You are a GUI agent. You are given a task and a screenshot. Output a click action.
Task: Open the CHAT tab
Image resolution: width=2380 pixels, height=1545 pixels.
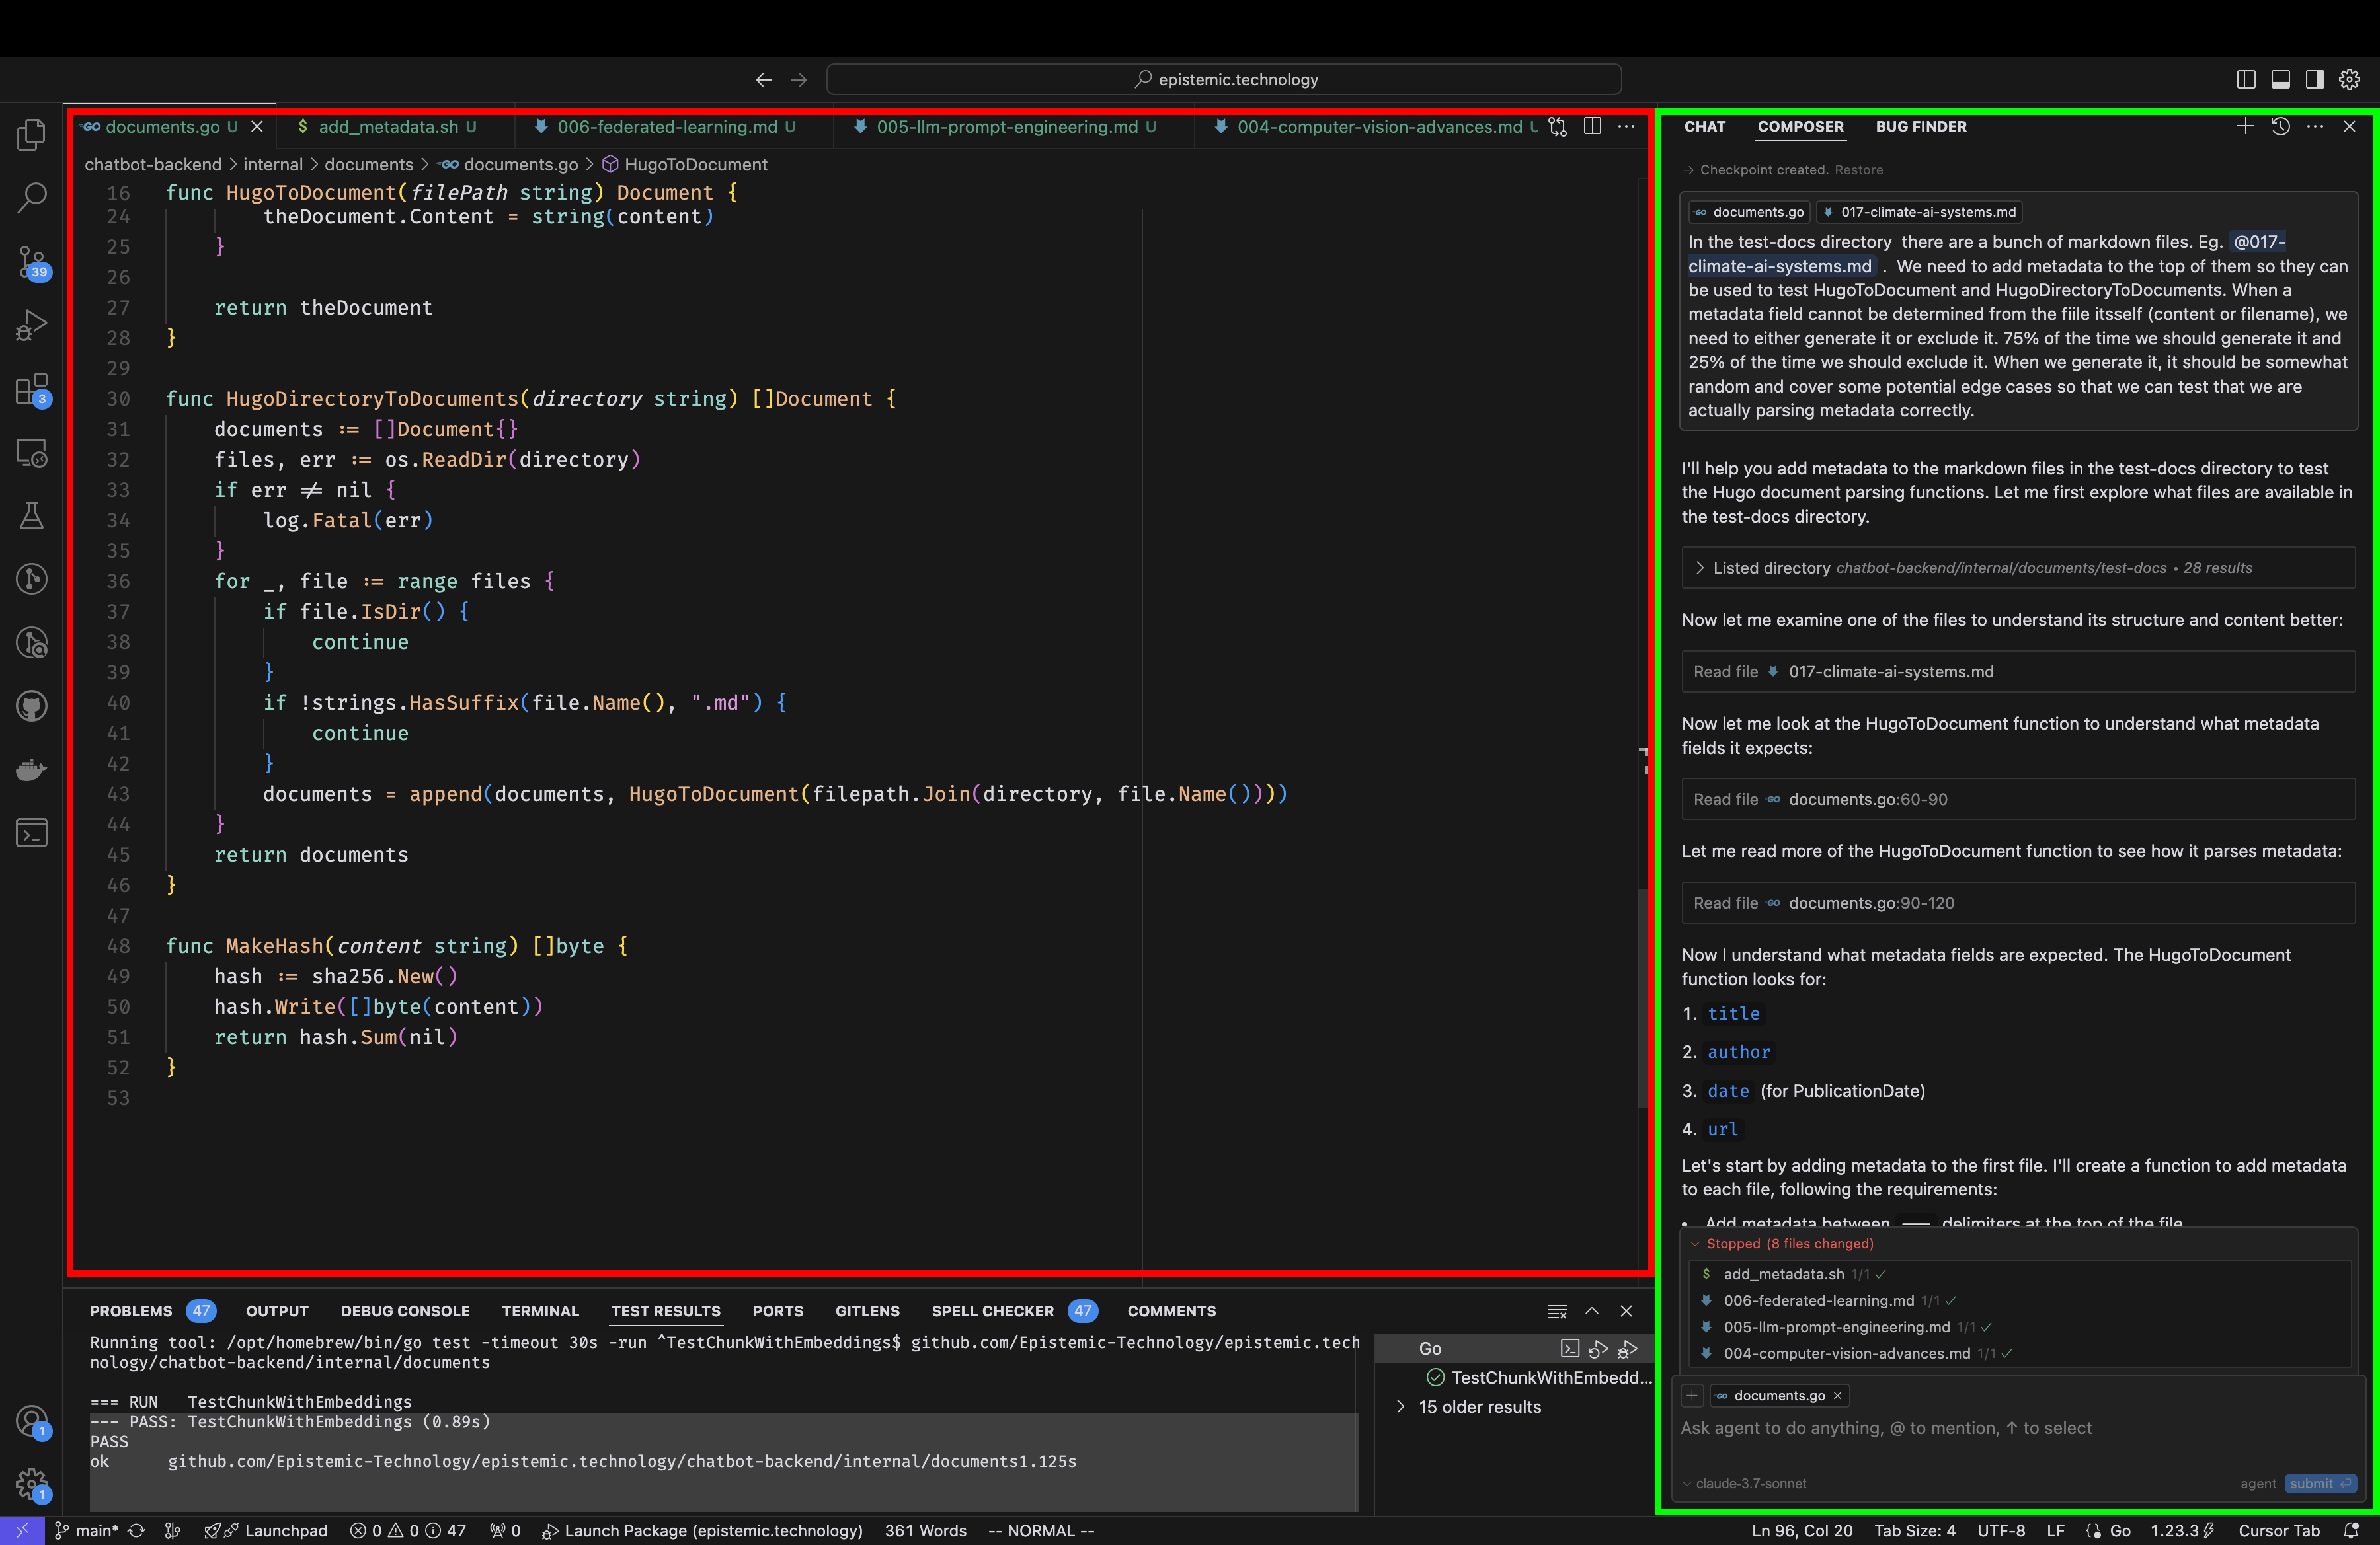tap(1705, 126)
